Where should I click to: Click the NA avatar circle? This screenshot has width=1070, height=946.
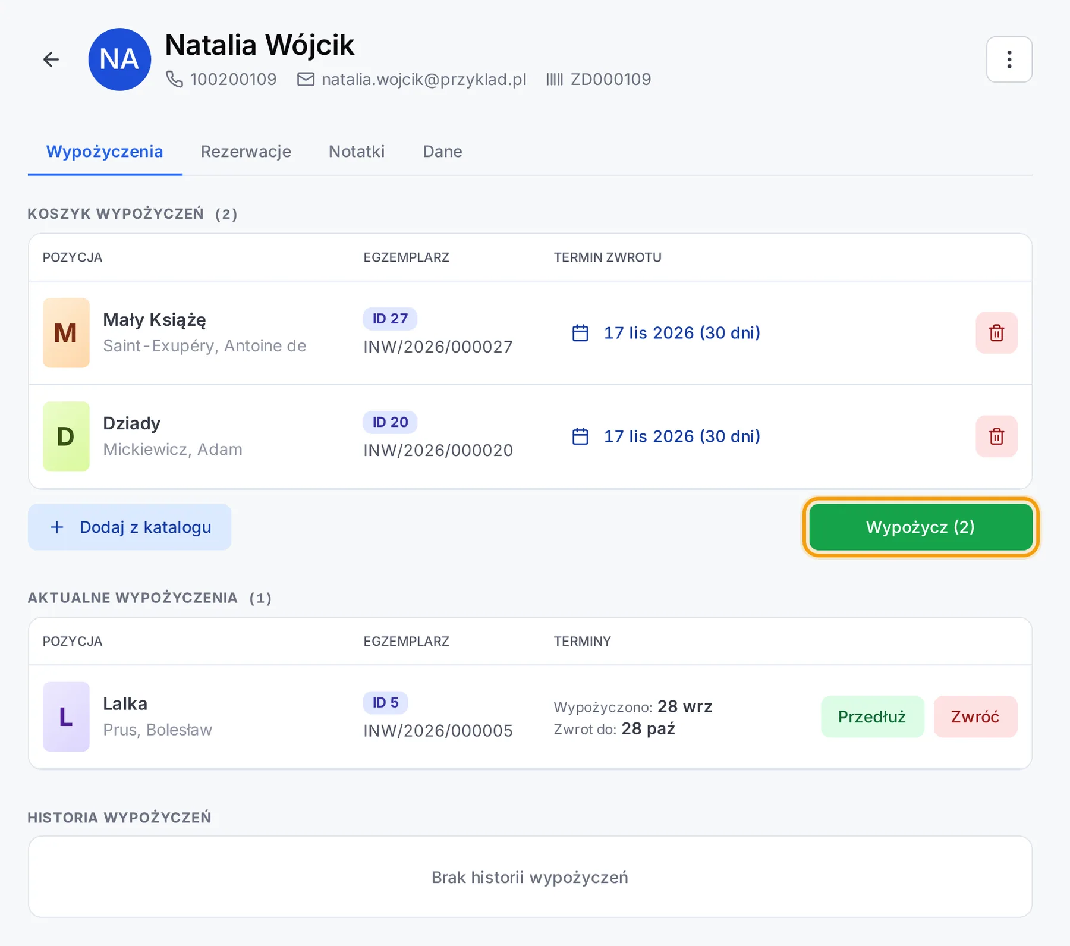point(119,59)
